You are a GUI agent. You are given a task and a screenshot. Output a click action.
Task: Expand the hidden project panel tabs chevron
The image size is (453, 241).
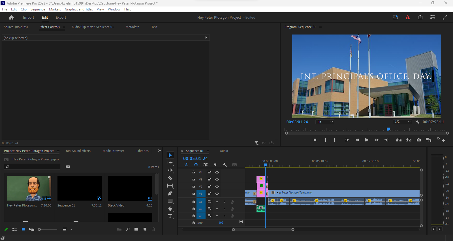pyautogui.click(x=159, y=151)
